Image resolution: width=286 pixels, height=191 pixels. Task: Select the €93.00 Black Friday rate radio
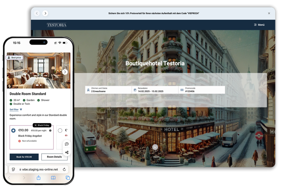click(13, 131)
